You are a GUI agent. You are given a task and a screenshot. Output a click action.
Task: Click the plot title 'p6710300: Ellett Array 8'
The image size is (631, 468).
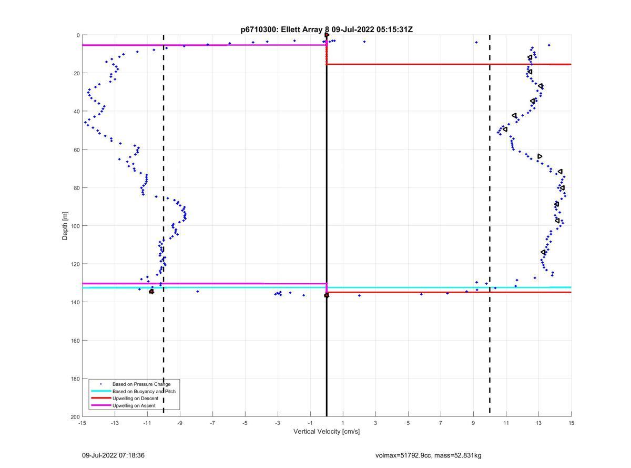[286, 29]
